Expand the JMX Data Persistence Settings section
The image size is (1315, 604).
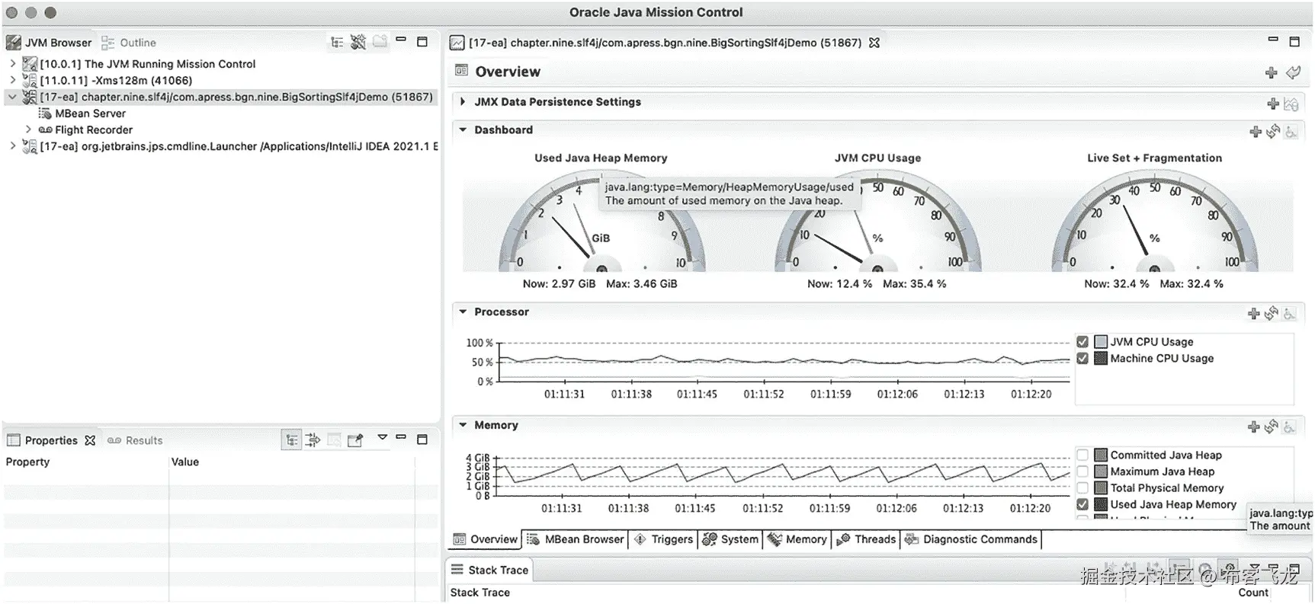click(463, 102)
